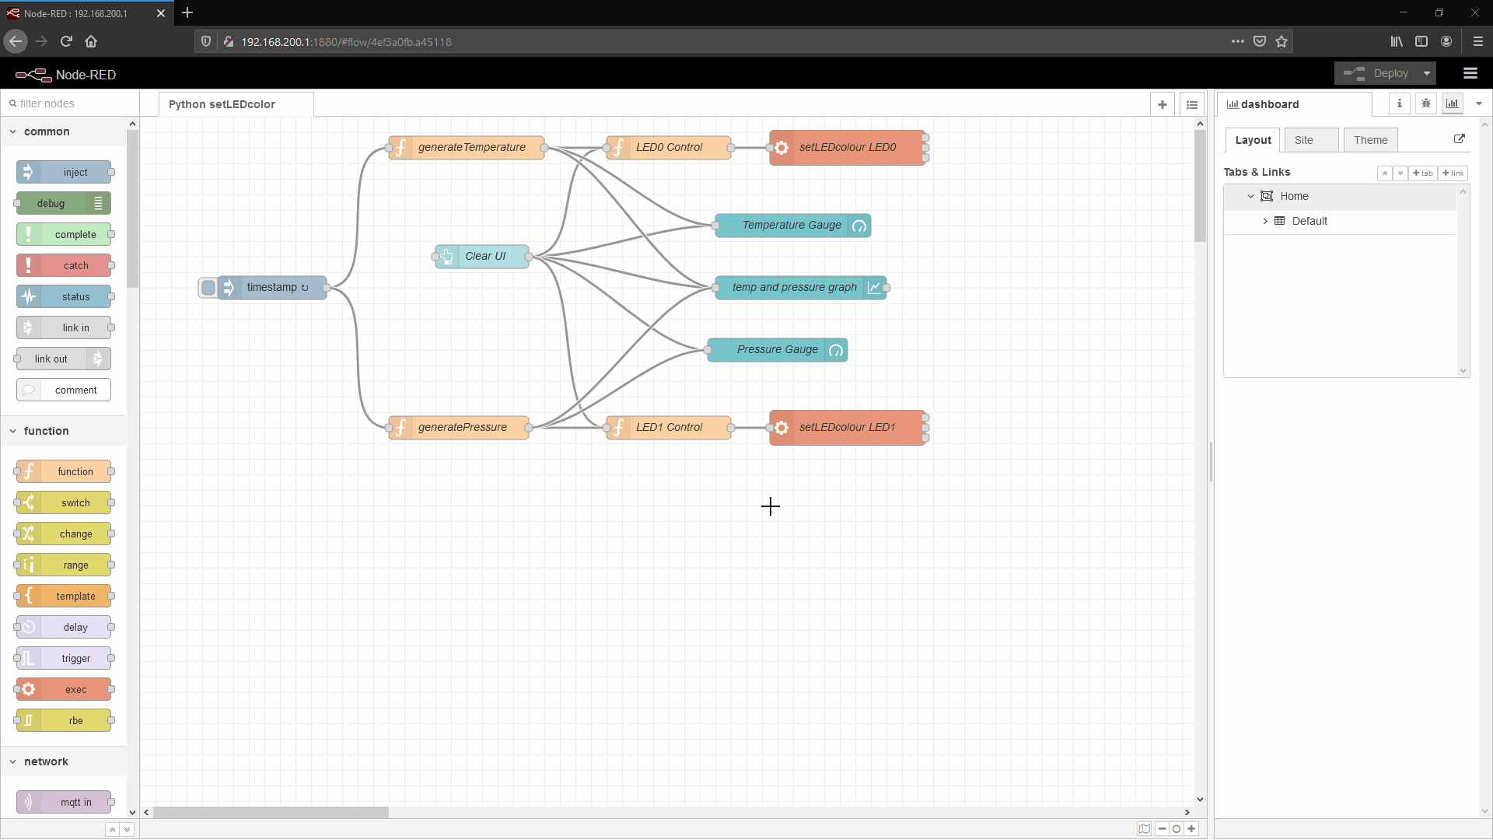
Task: Open dashboard in new window icon
Action: tap(1459, 139)
